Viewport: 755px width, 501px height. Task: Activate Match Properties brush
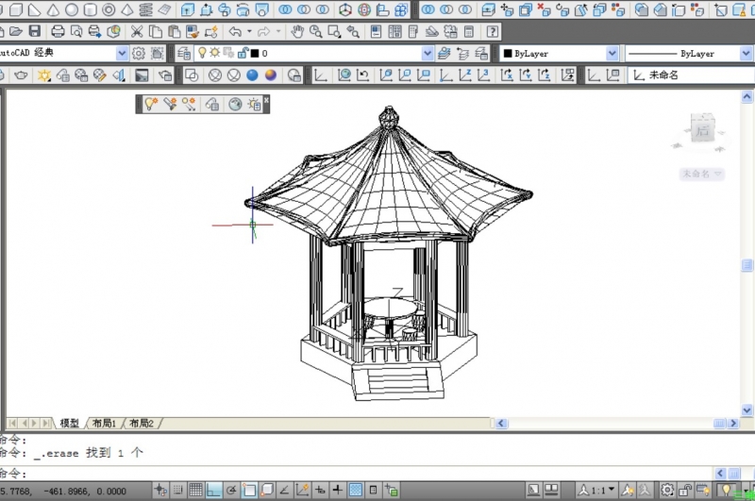pos(193,32)
